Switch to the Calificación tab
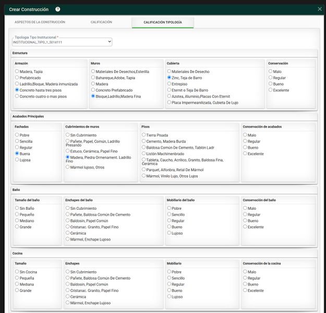The image size is (326, 313). coord(101,22)
